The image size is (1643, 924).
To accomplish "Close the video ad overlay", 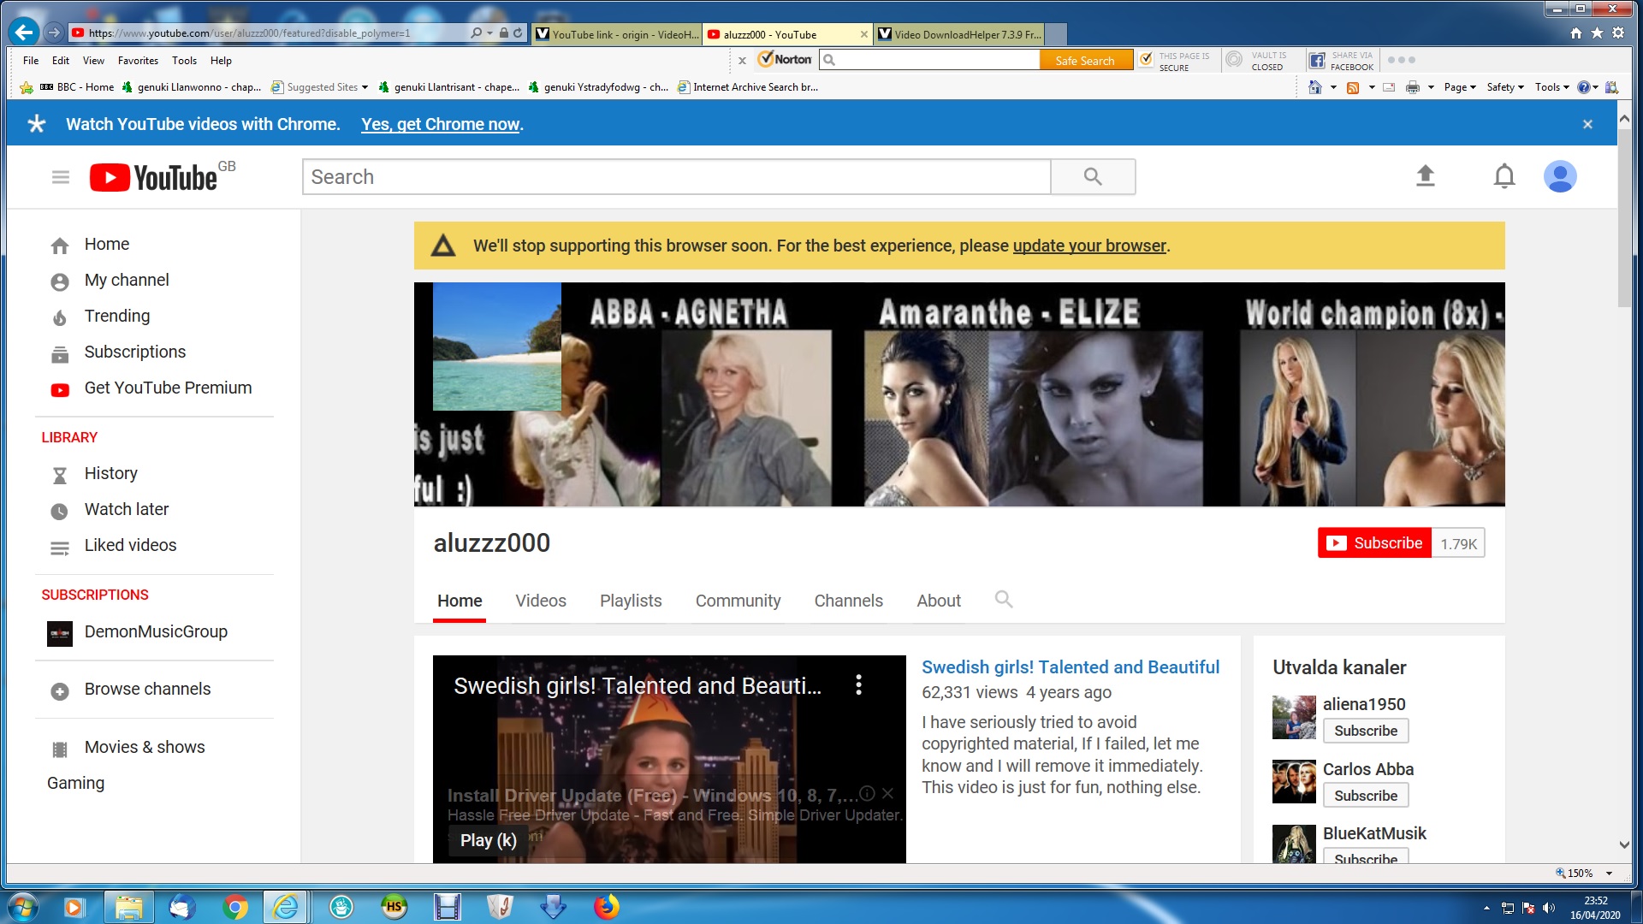I will point(887,793).
